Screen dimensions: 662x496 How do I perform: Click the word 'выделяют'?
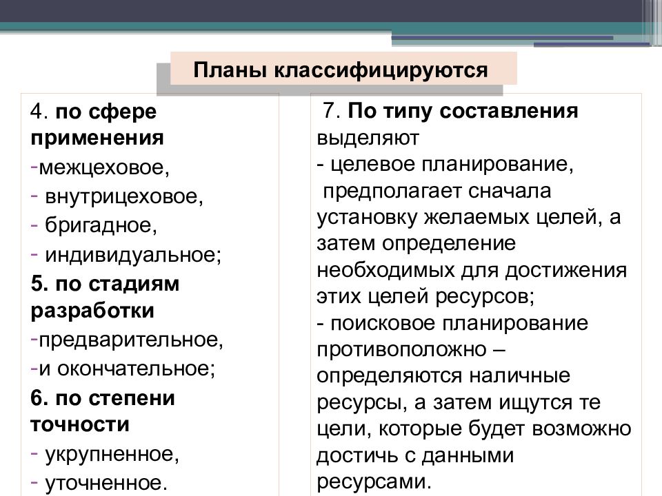tap(368, 138)
